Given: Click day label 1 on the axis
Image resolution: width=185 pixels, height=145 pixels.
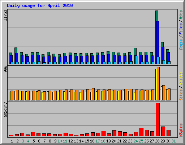Looking at the screenshot, I should coord(12,141).
